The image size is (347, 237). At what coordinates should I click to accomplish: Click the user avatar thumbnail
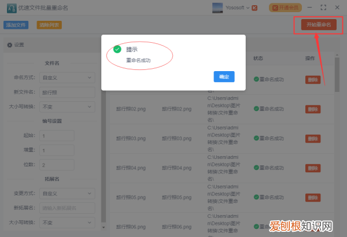point(217,8)
